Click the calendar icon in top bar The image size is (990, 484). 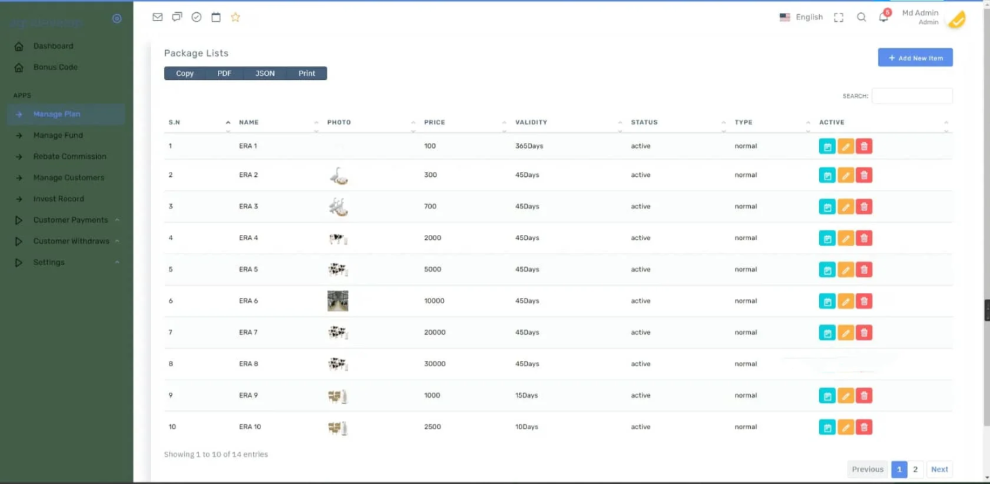(216, 17)
